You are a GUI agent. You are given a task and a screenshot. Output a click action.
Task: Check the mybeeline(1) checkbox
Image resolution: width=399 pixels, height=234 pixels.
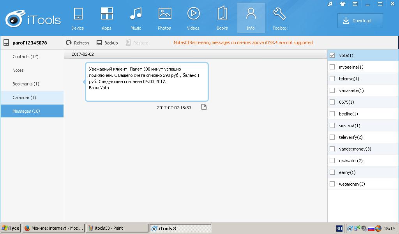tap(332, 67)
